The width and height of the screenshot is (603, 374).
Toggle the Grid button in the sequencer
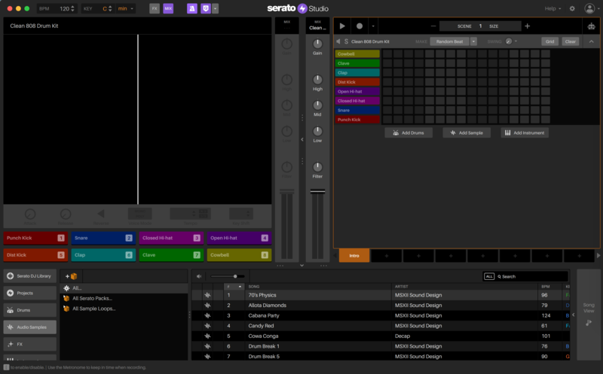tap(550, 41)
